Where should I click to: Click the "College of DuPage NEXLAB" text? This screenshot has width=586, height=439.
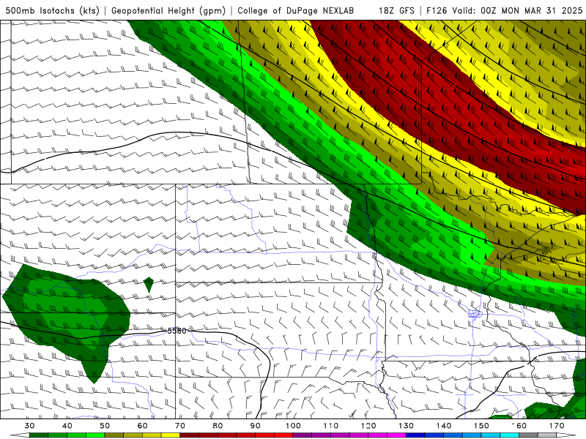pyautogui.click(x=296, y=10)
